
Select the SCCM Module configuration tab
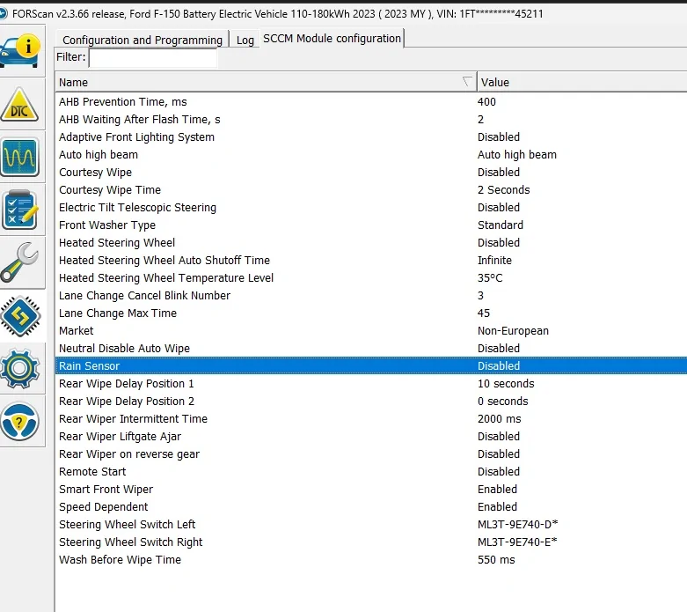(332, 38)
